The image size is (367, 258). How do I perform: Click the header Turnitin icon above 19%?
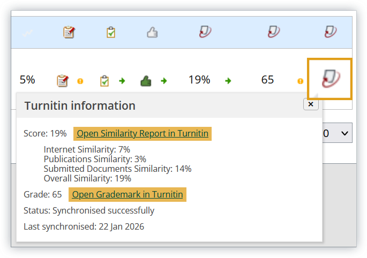pos(205,32)
